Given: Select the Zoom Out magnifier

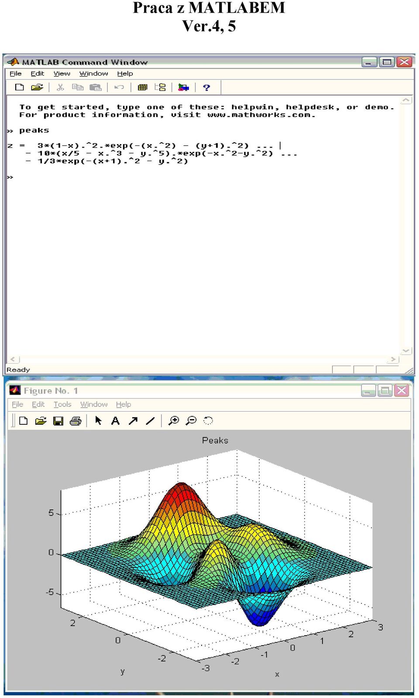Looking at the screenshot, I should (x=191, y=420).
